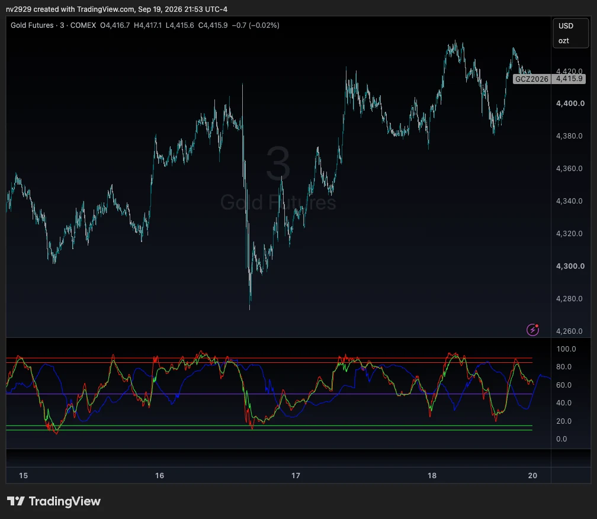Click the 4,320.0 price axis label

pyautogui.click(x=569, y=234)
